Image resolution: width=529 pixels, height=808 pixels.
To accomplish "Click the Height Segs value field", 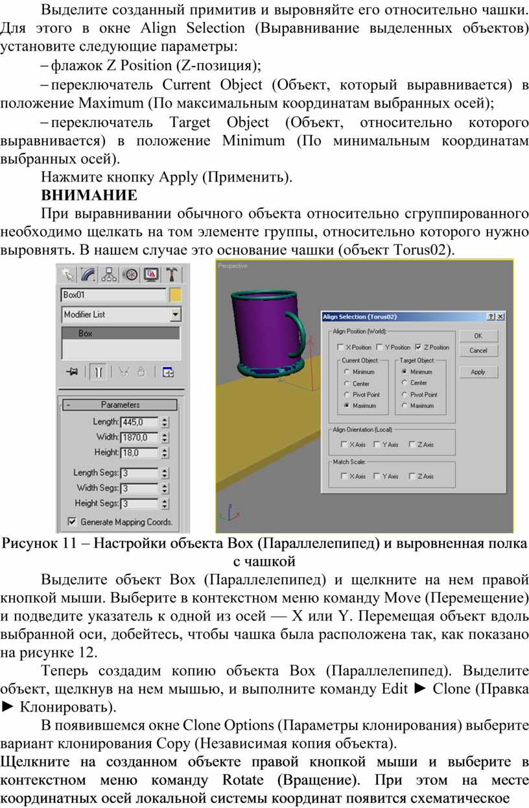I will [139, 503].
